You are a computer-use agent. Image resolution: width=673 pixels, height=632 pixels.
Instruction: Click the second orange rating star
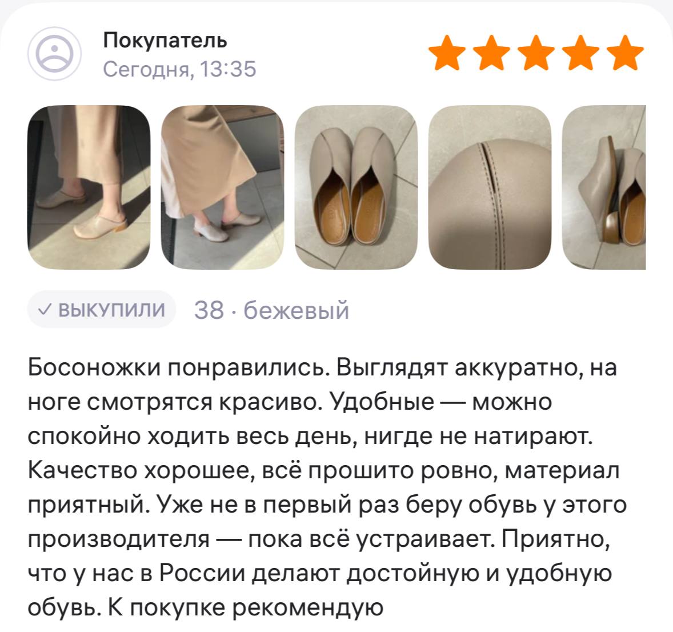[492, 53]
